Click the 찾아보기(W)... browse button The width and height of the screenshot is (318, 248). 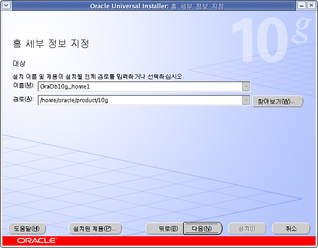click(x=278, y=101)
